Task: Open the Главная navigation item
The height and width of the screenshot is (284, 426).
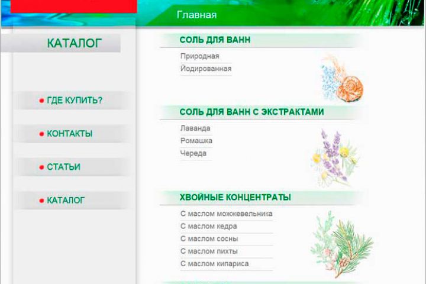Action: (196, 15)
